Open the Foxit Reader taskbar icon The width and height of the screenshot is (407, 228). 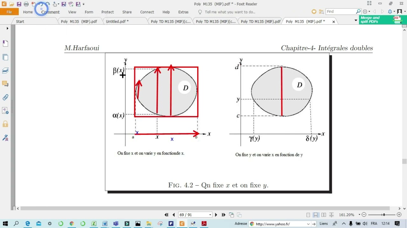[182, 224]
